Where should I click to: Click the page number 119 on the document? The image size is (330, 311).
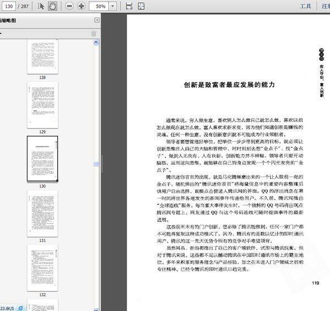point(316,283)
